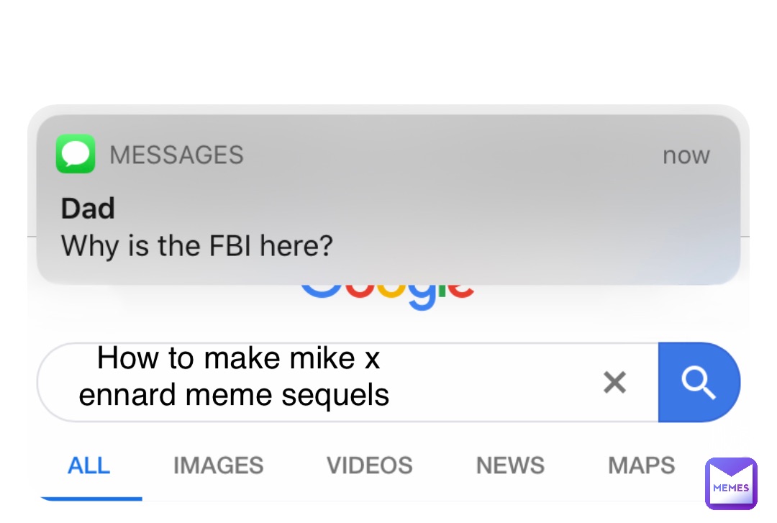Click the MESSAGES header label
This screenshot has width=777, height=523.
178,155
